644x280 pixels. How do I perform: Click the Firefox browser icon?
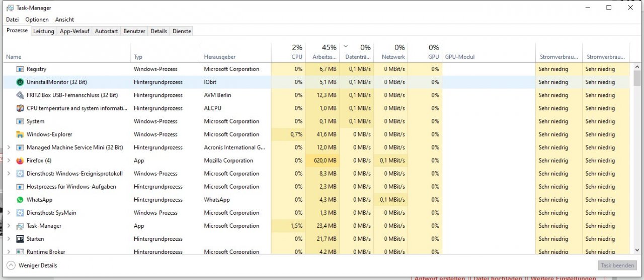tap(20, 161)
